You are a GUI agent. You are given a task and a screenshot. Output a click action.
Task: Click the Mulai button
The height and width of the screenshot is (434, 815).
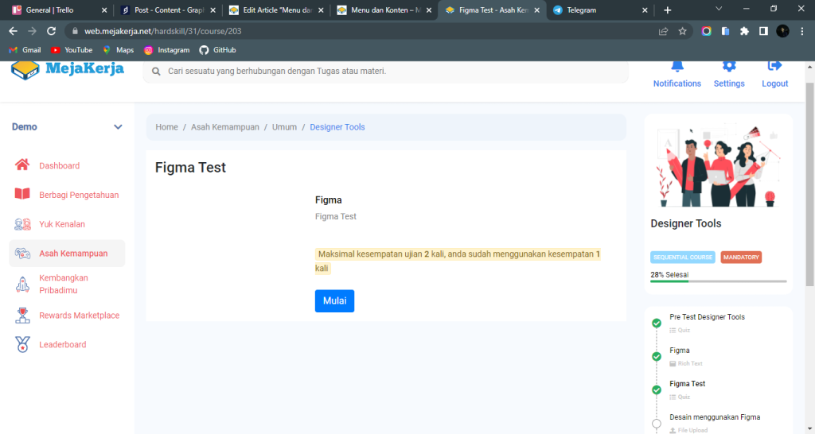click(334, 300)
